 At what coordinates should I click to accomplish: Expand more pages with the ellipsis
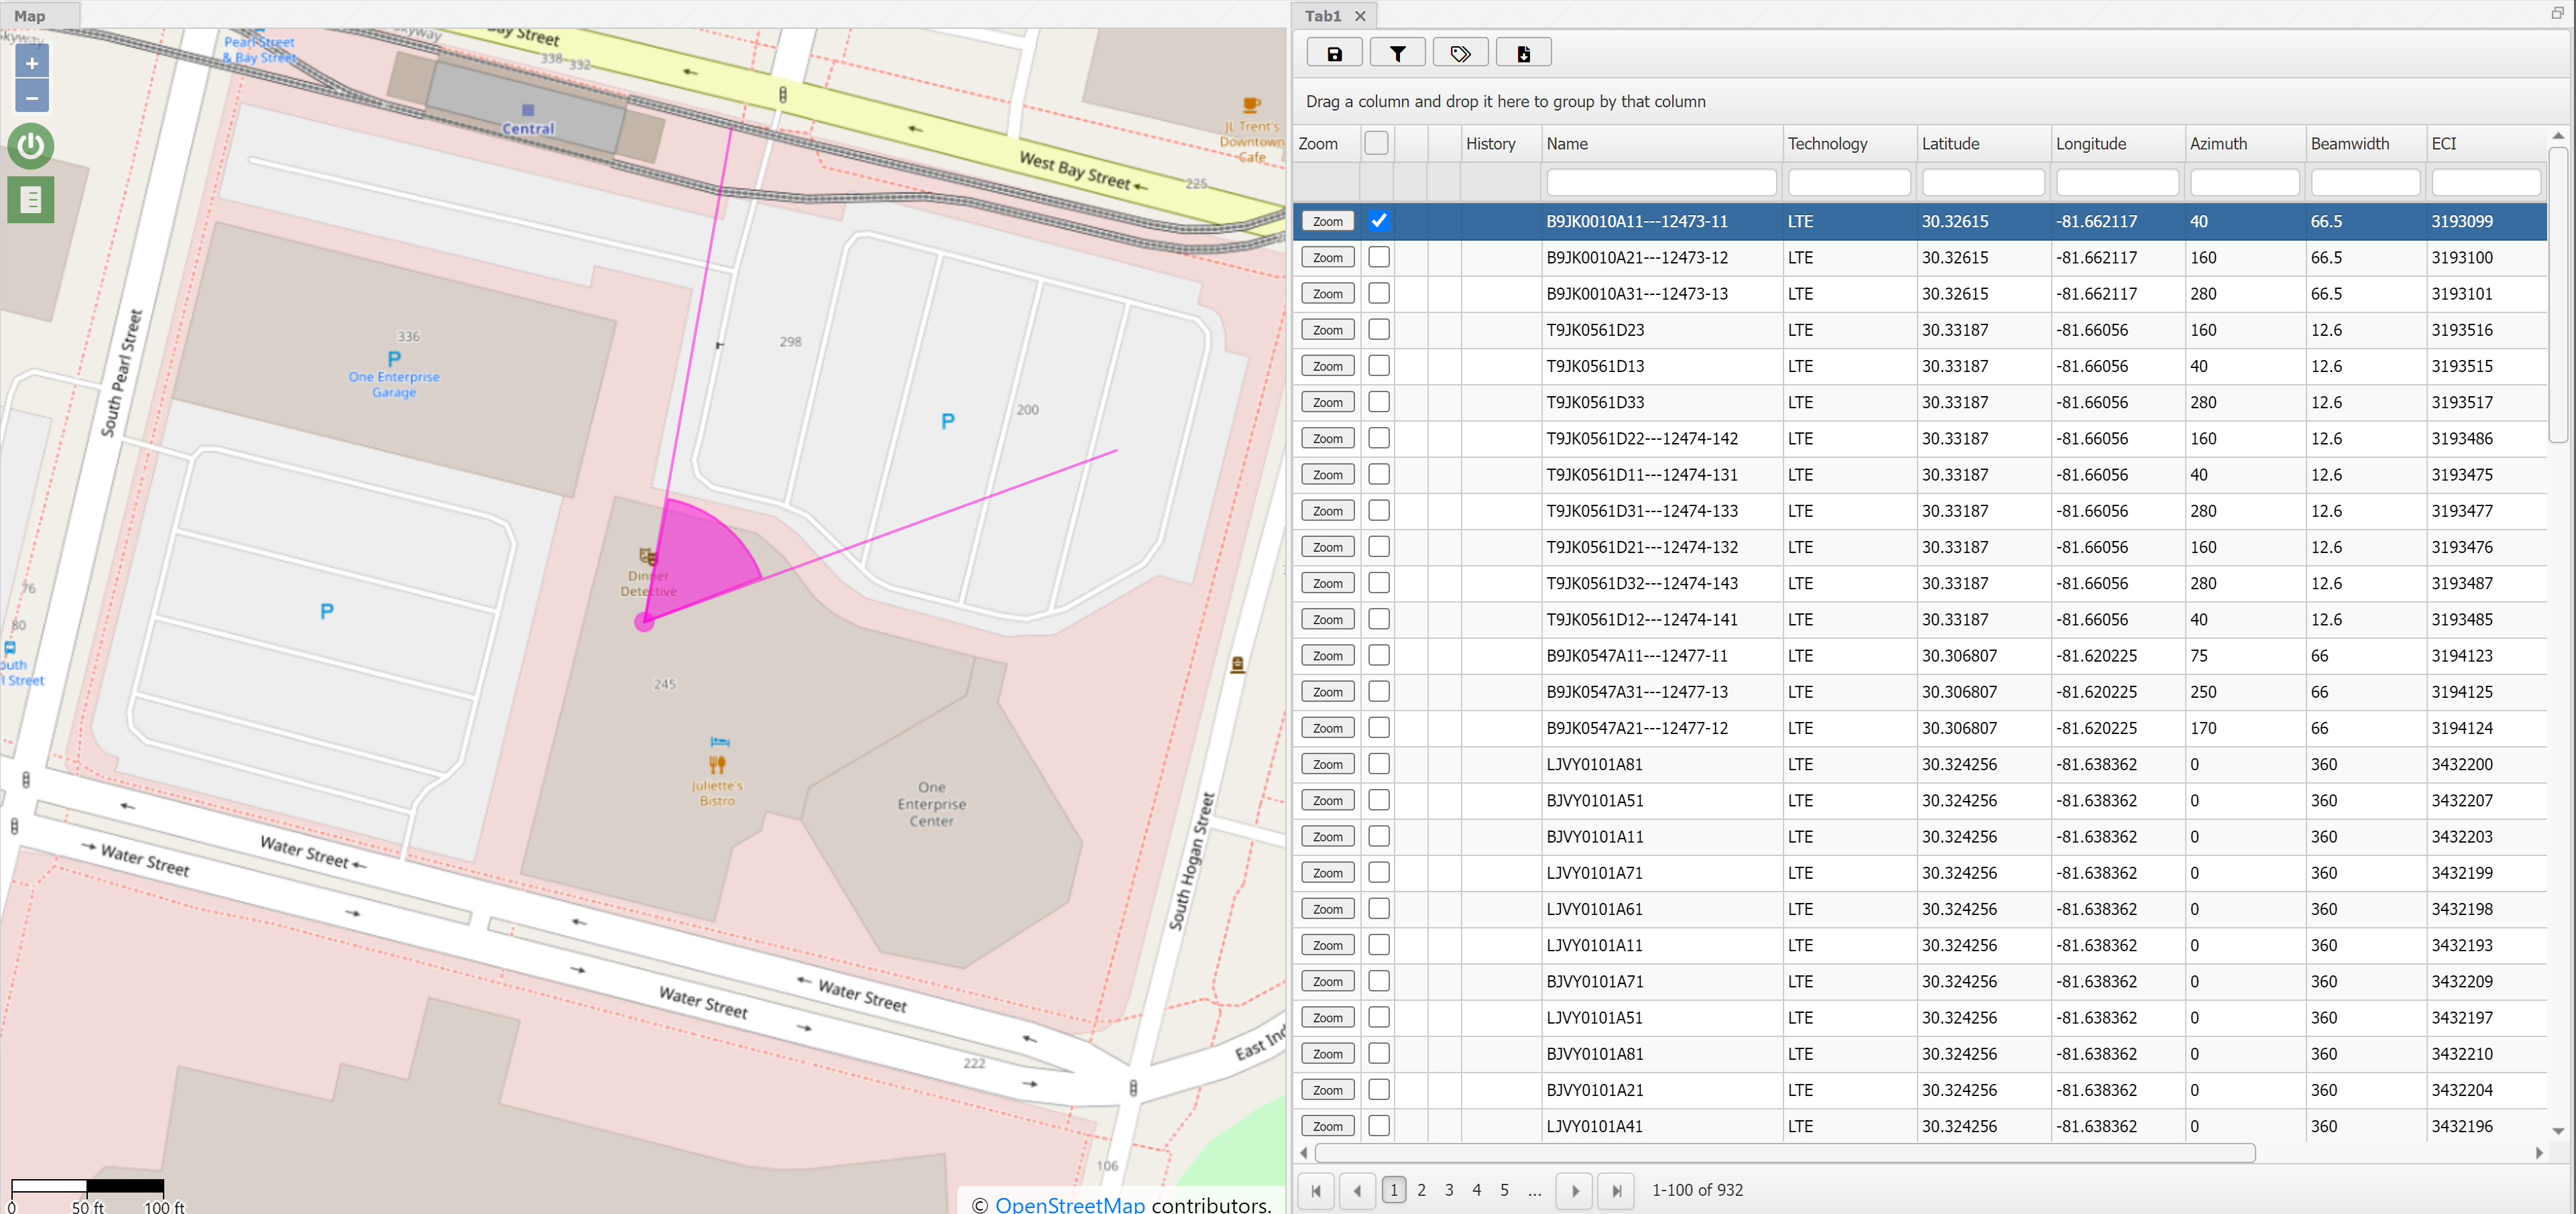pos(1535,1190)
